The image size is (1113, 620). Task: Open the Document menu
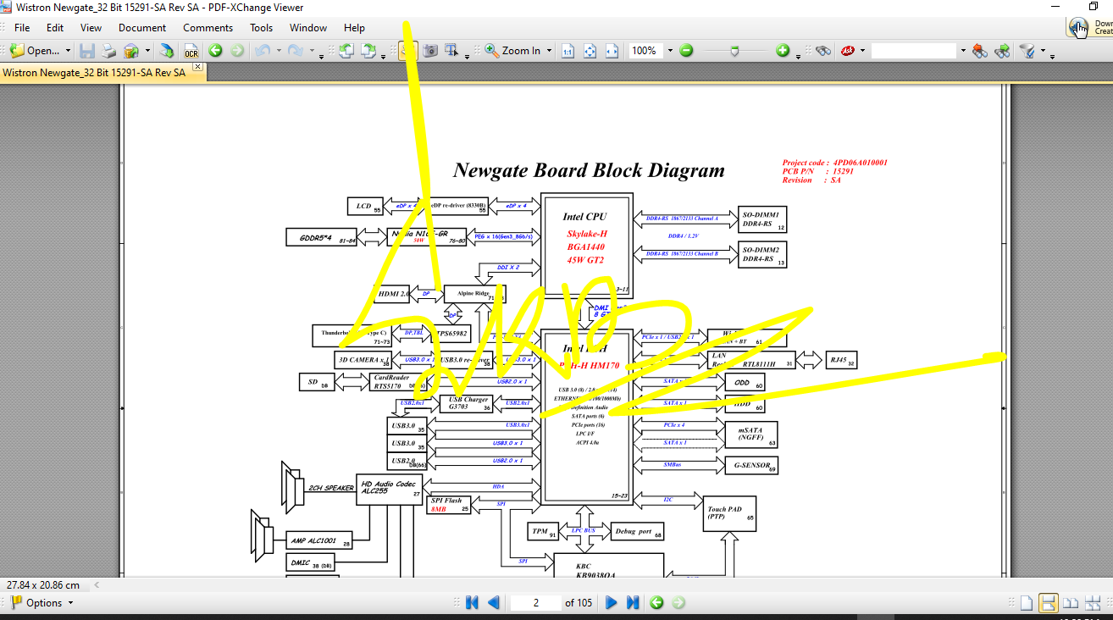point(142,28)
